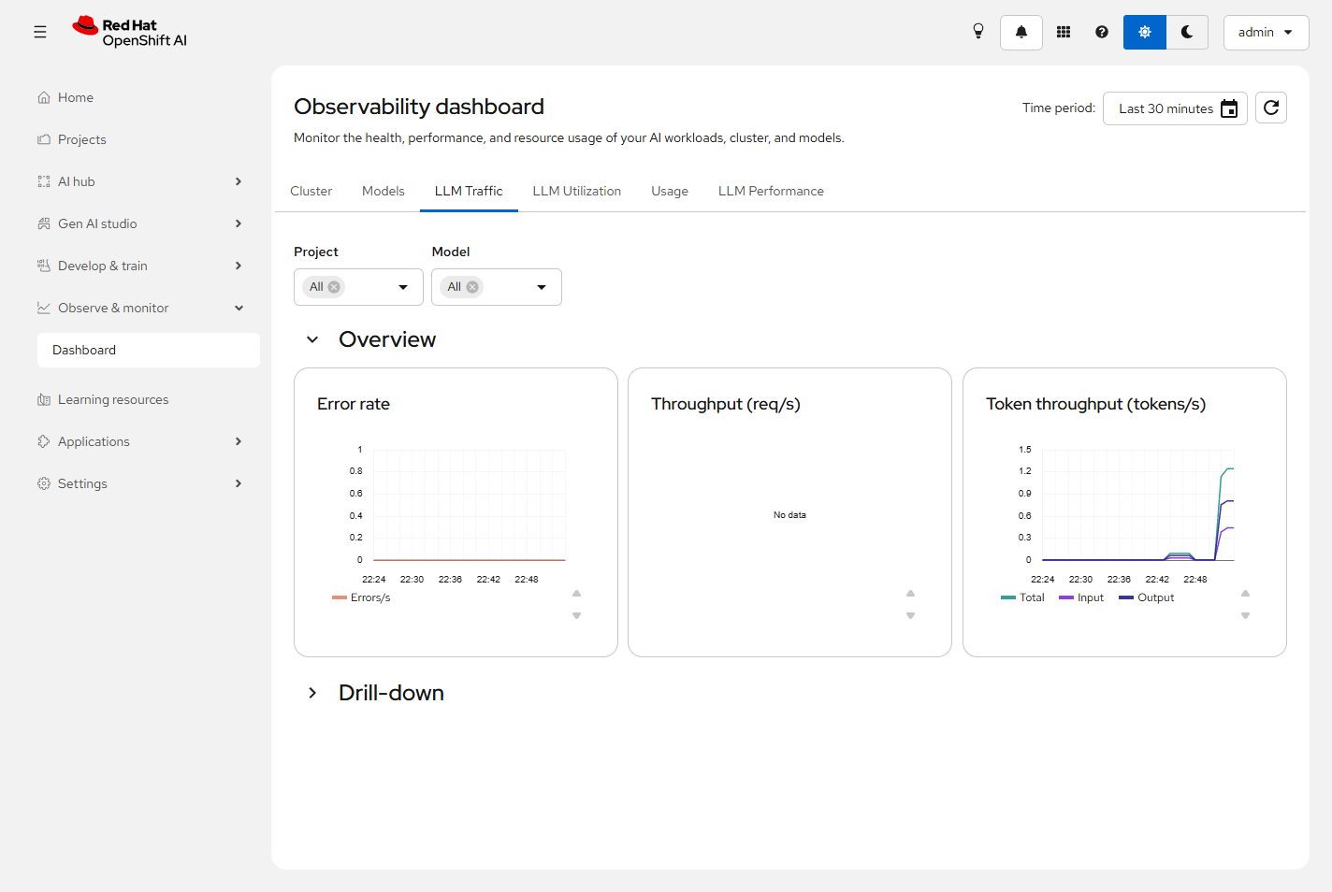Toggle Total series in token legend
This screenshot has width=1332, height=892.
tap(1022, 597)
